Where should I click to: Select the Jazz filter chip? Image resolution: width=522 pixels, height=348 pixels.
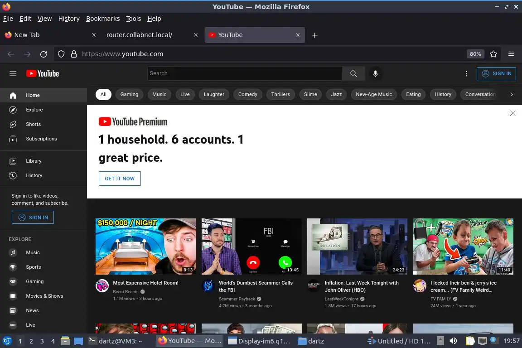(x=337, y=95)
